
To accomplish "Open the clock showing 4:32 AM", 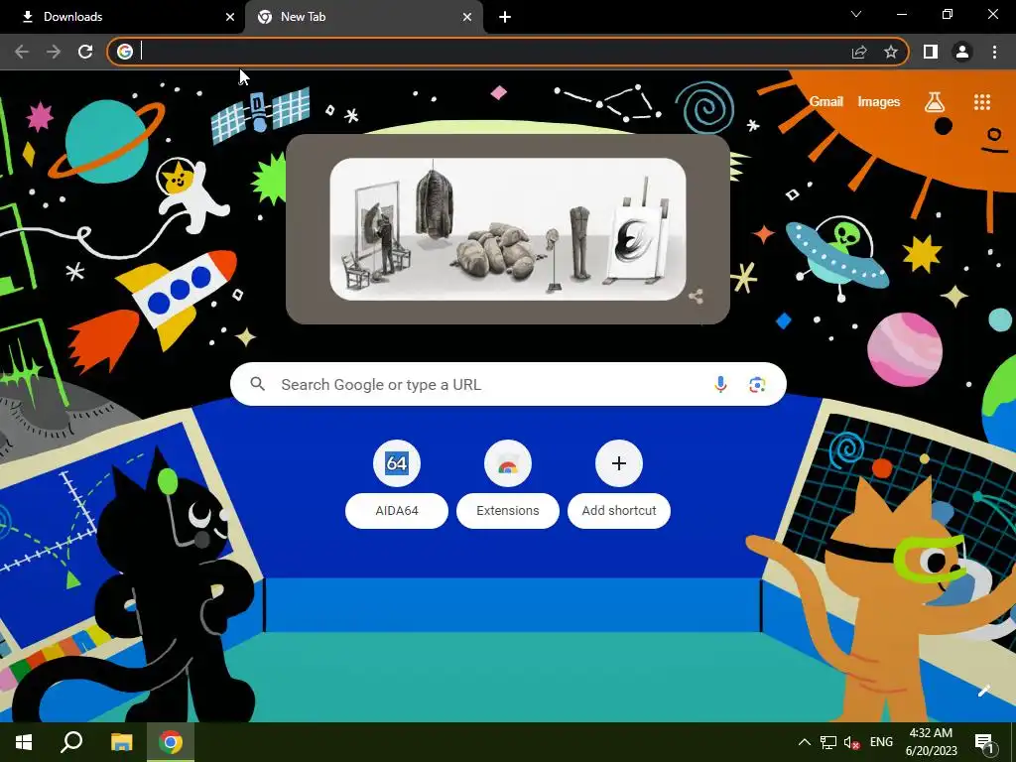I will (931, 742).
